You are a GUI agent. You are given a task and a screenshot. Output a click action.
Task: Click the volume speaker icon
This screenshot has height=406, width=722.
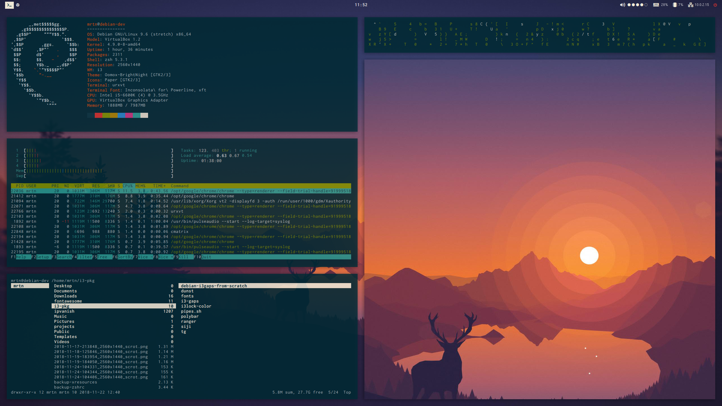[x=622, y=5]
